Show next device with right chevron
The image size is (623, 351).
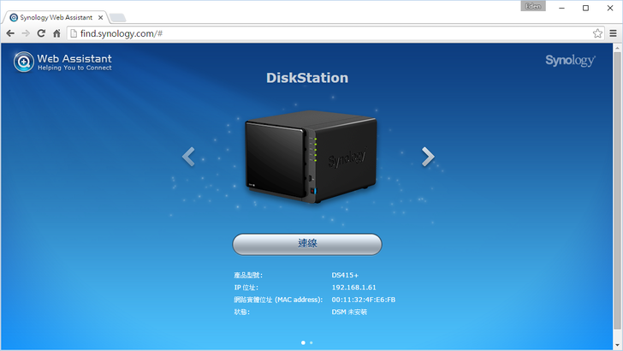(x=428, y=157)
